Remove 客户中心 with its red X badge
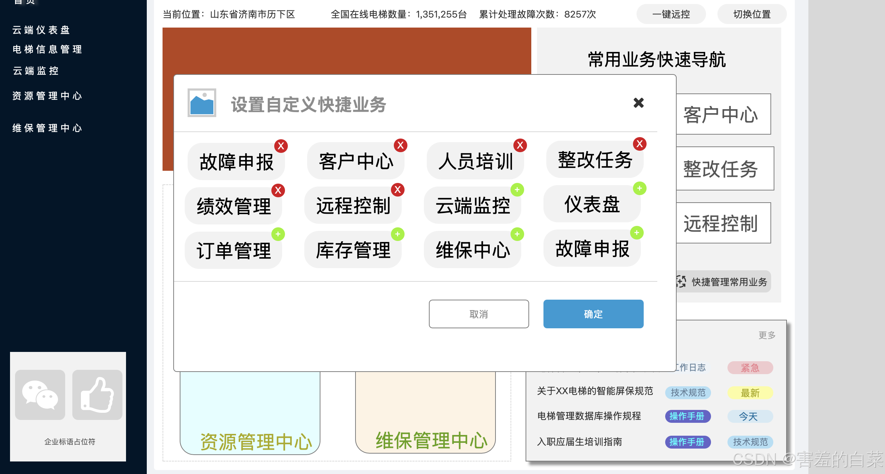 point(400,145)
